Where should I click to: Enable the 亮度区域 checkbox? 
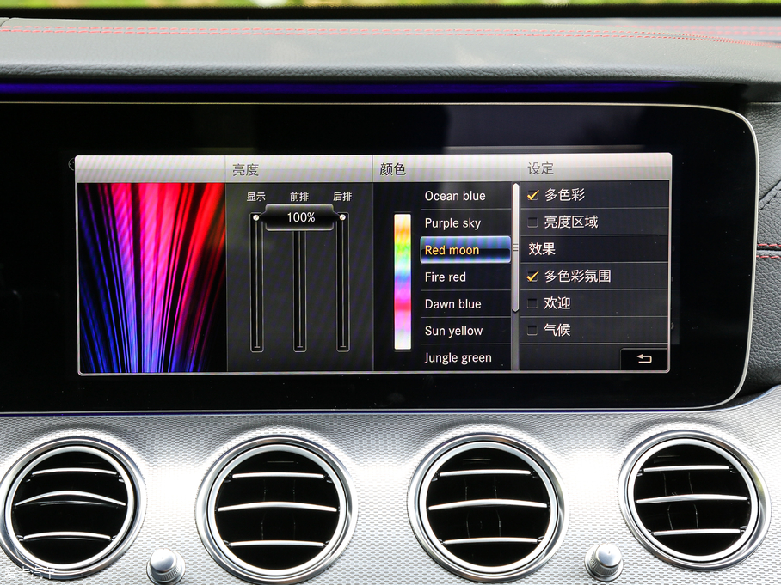click(x=533, y=222)
